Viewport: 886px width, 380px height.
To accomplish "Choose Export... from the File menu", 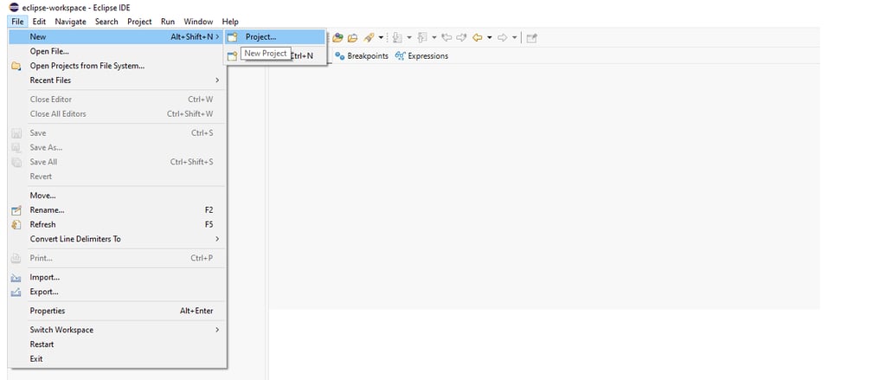I will click(x=118, y=292).
